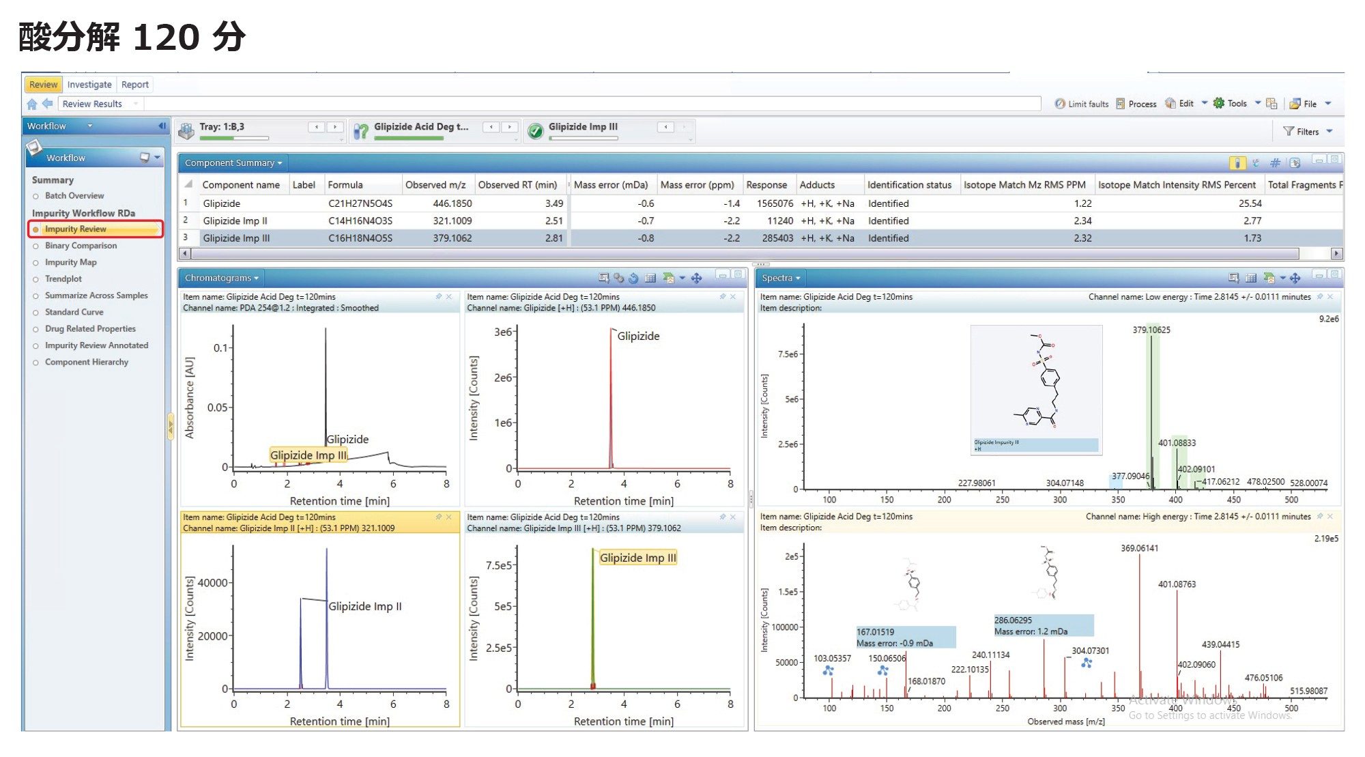Sort by Mass error (ppm) column header
1365x757 pixels.
(x=698, y=185)
